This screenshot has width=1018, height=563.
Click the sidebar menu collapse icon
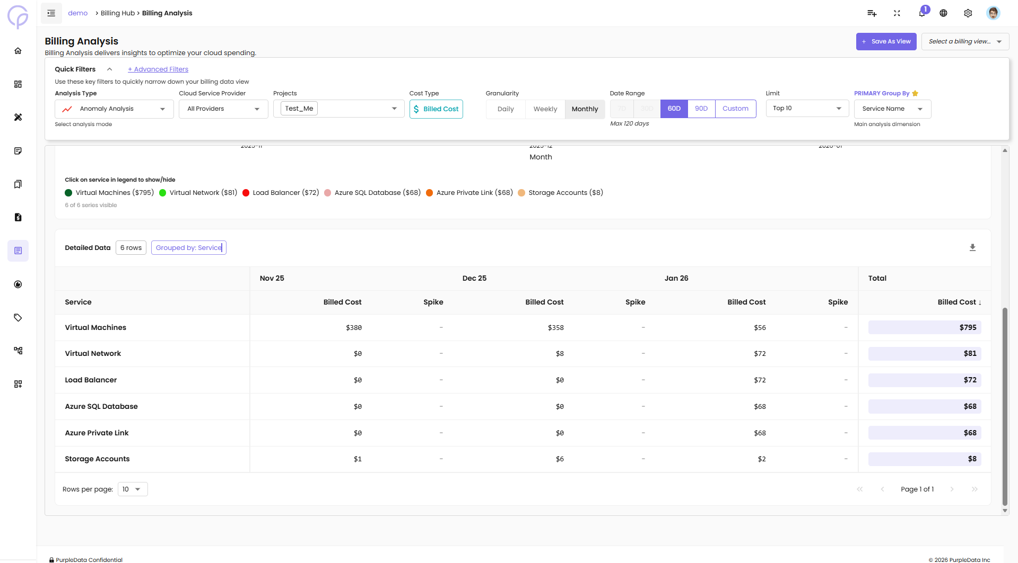click(x=51, y=13)
